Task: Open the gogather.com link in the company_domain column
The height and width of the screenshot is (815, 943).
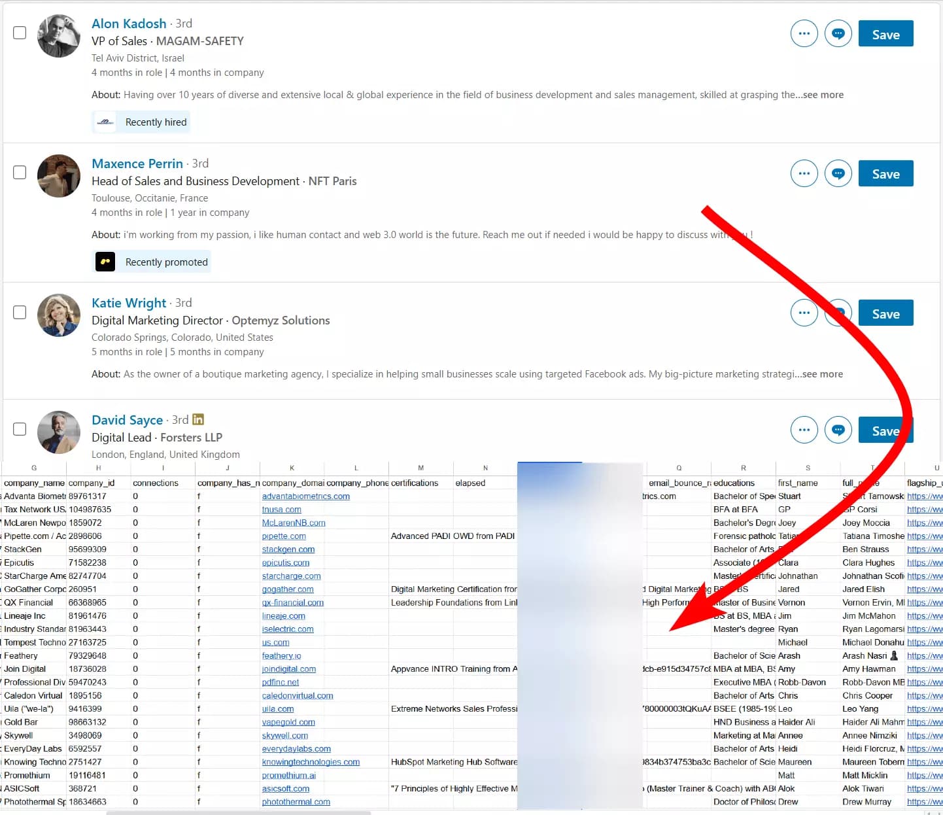Action: 288,589
